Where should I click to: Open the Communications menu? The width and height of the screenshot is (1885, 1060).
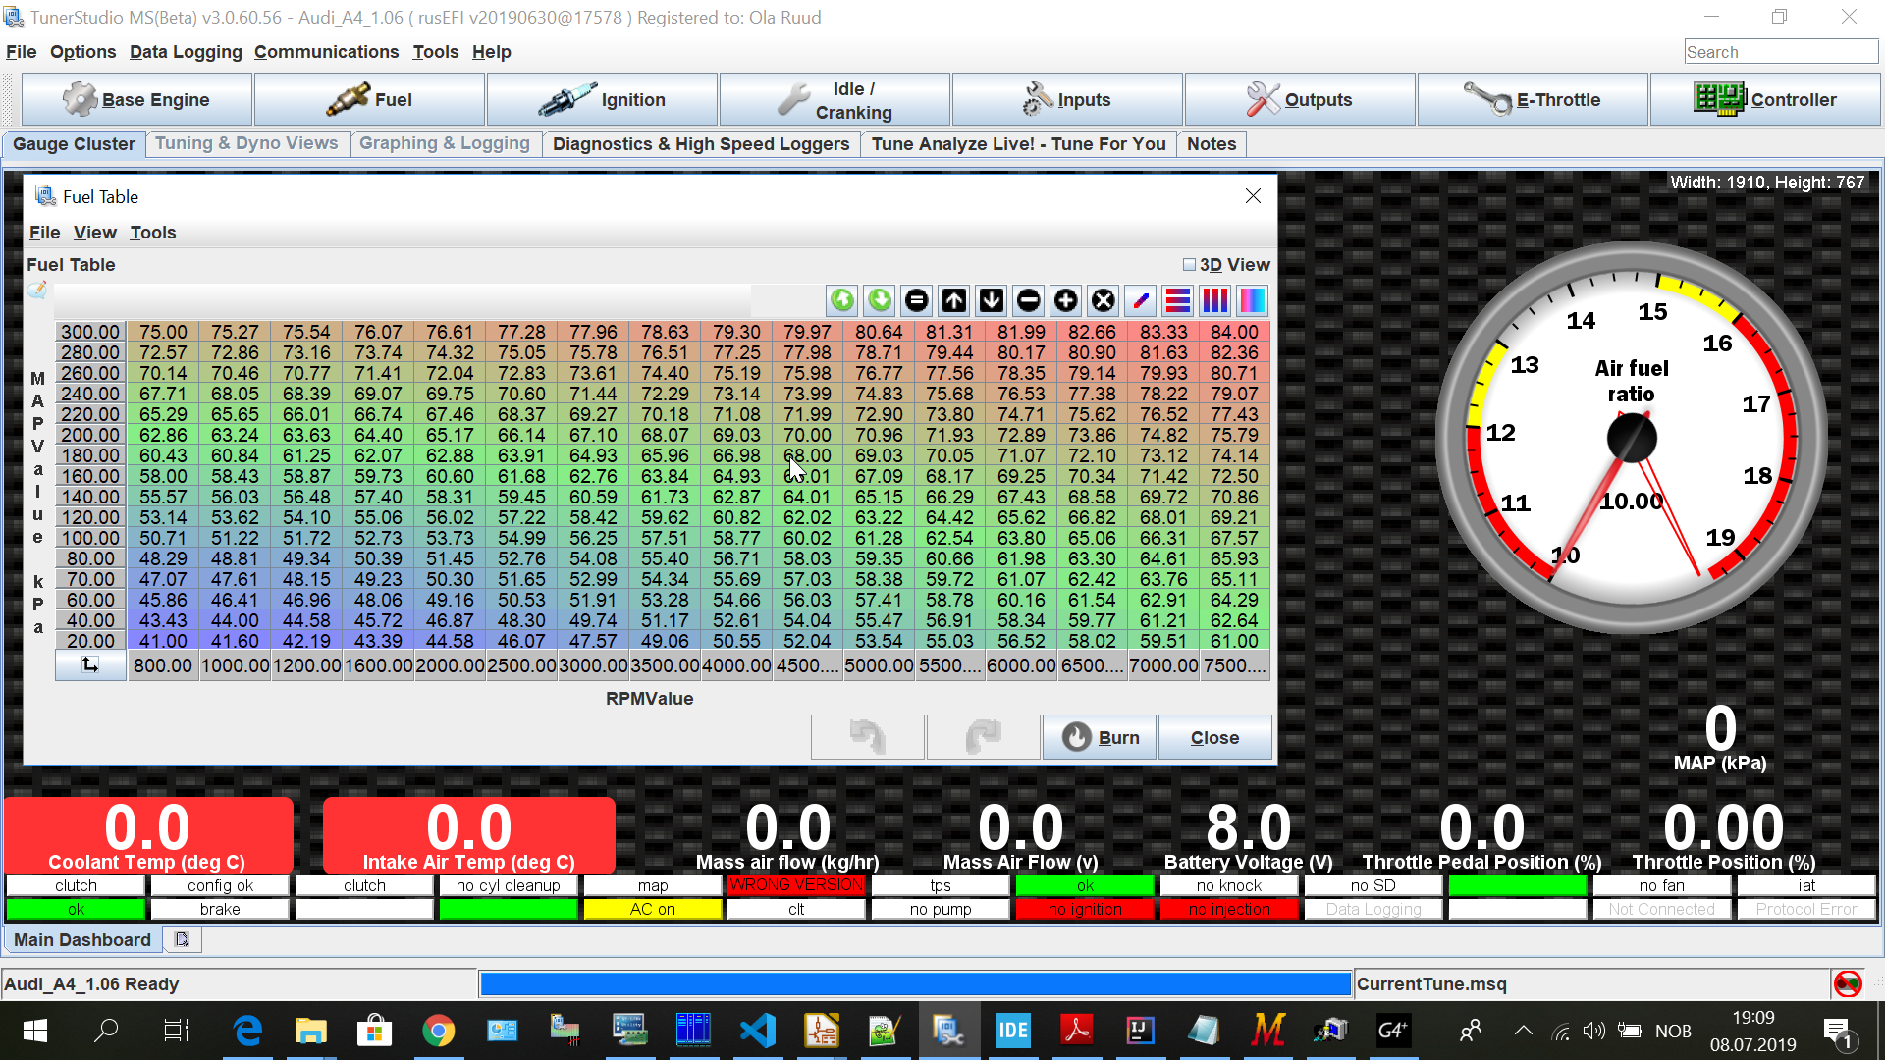click(326, 52)
